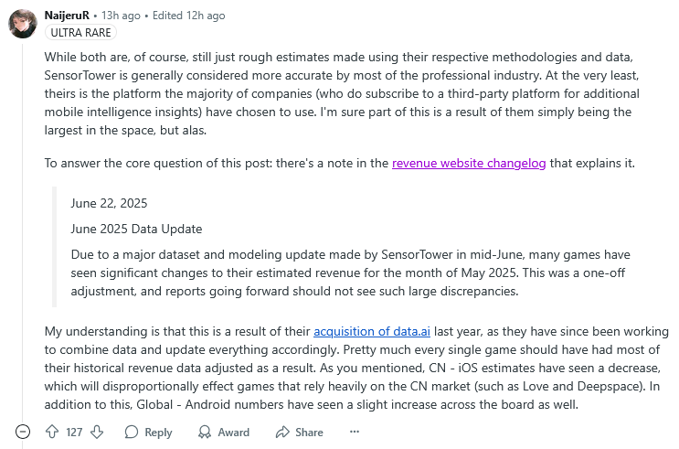Image resolution: width=679 pixels, height=449 pixels.
Task: Open the revenue website changelog link
Action: tap(469, 164)
